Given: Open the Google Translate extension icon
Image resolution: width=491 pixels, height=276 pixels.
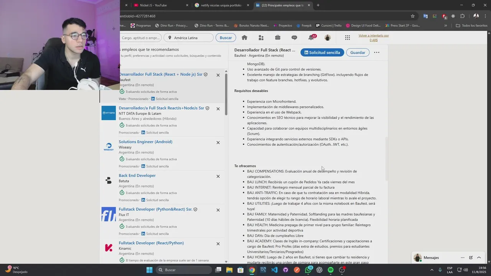Looking at the screenshot, I should 425,16.
